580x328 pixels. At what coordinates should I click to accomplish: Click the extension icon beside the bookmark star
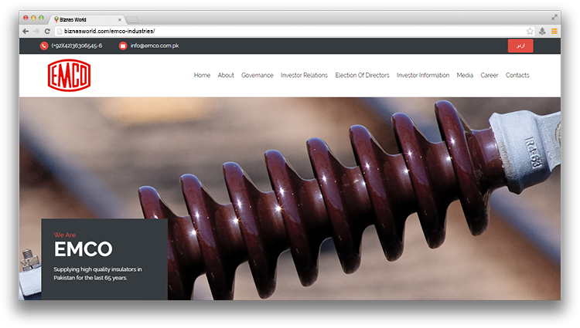tap(542, 31)
